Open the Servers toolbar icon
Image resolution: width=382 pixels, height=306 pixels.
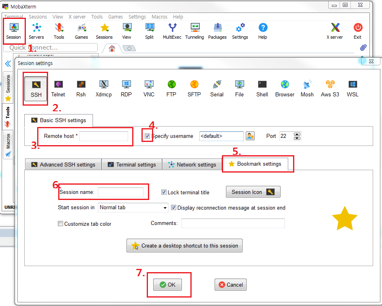pos(36,31)
